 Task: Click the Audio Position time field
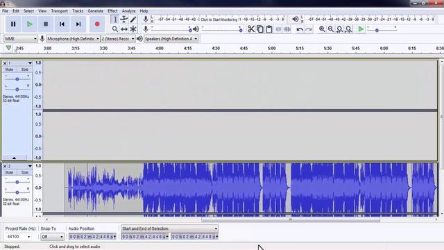pyautogui.click(x=92, y=236)
